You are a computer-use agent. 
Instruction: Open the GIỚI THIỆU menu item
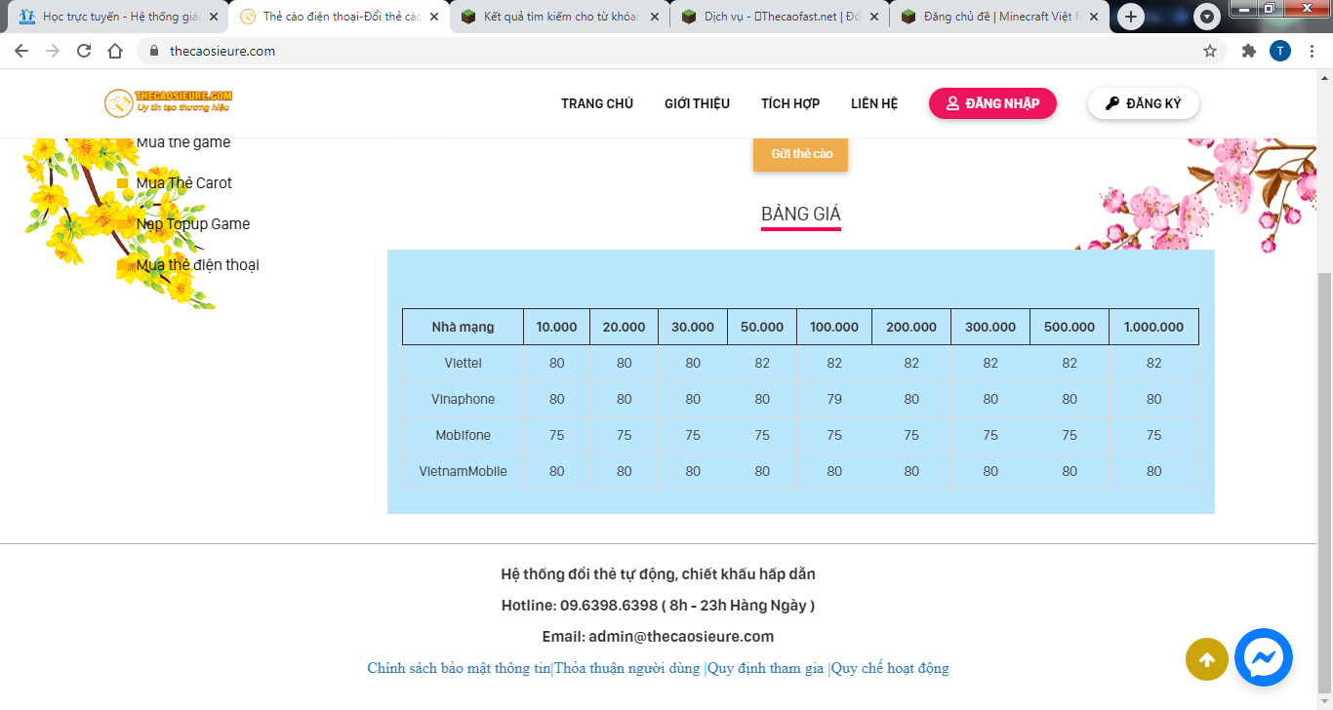(697, 103)
